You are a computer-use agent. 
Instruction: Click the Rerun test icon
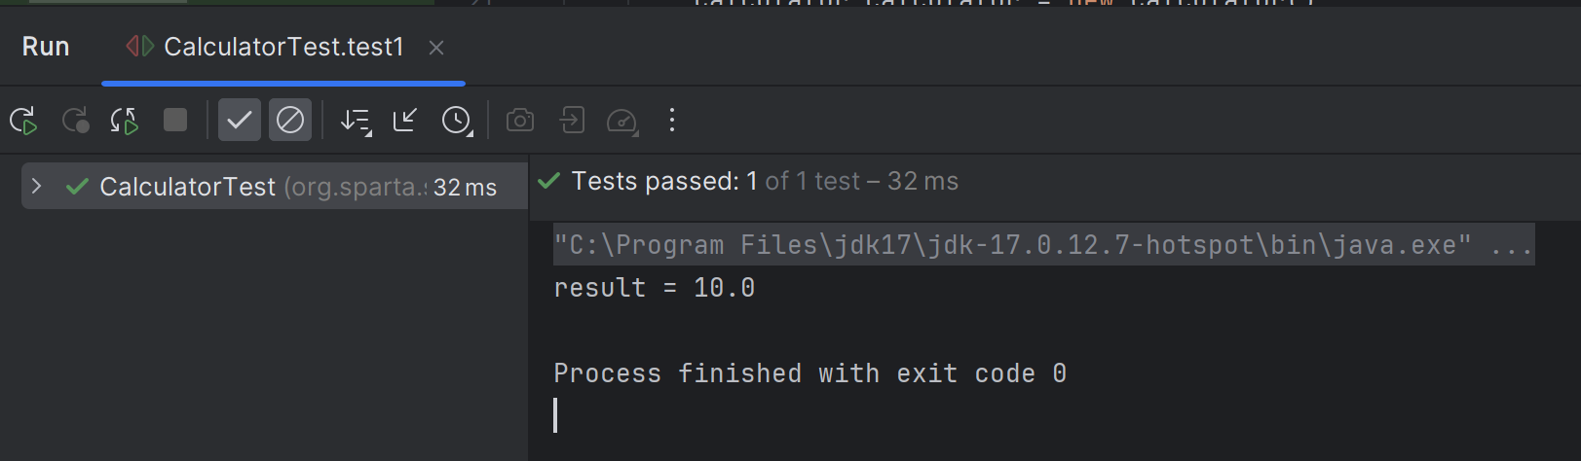[23, 121]
